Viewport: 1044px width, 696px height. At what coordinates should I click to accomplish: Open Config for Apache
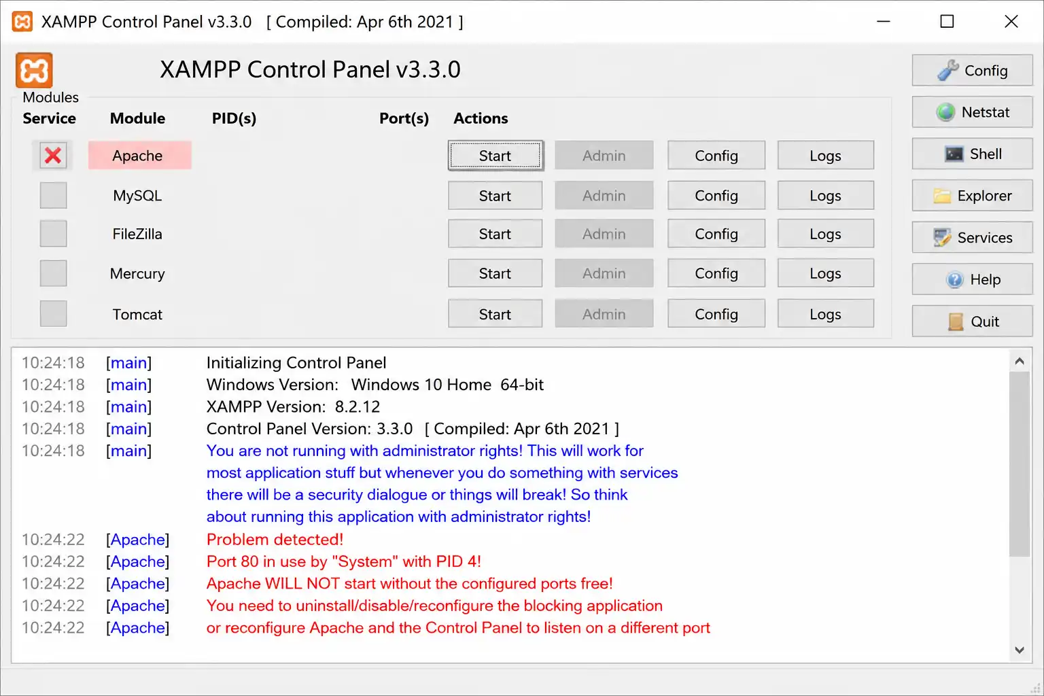coord(716,156)
